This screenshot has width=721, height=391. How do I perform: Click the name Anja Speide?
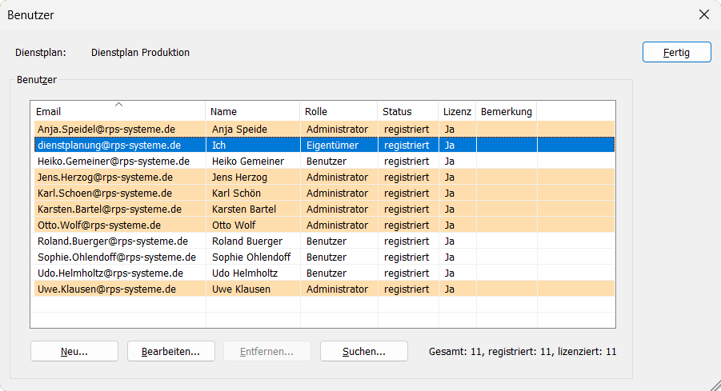click(x=239, y=129)
